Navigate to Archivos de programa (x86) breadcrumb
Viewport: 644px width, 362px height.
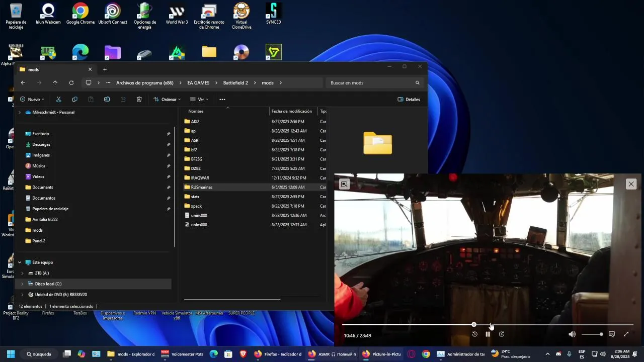(145, 83)
